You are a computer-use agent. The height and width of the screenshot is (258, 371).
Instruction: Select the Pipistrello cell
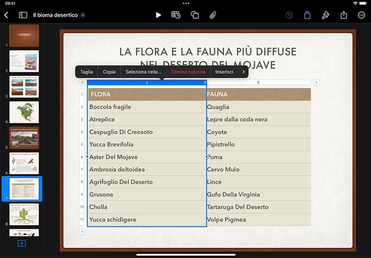(259, 144)
